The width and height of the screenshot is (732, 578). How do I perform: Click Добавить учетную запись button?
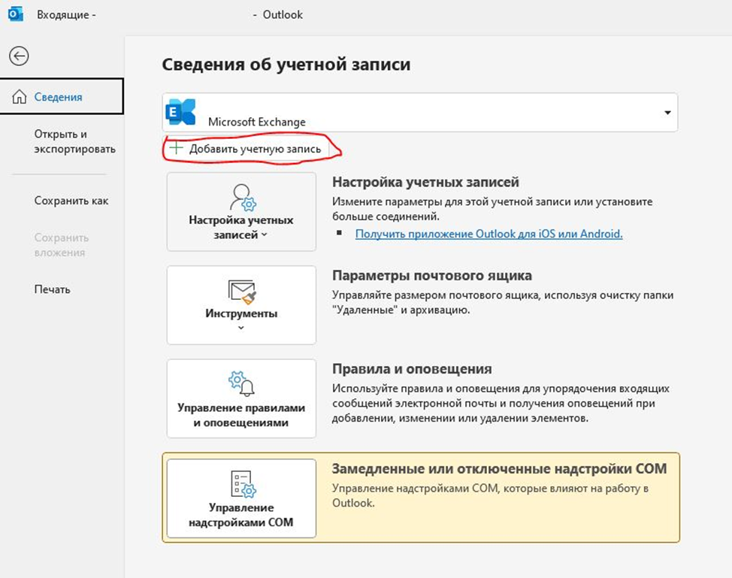(x=247, y=149)
